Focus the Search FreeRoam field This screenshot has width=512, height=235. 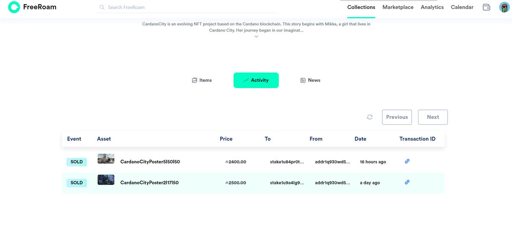coord(186,7)
